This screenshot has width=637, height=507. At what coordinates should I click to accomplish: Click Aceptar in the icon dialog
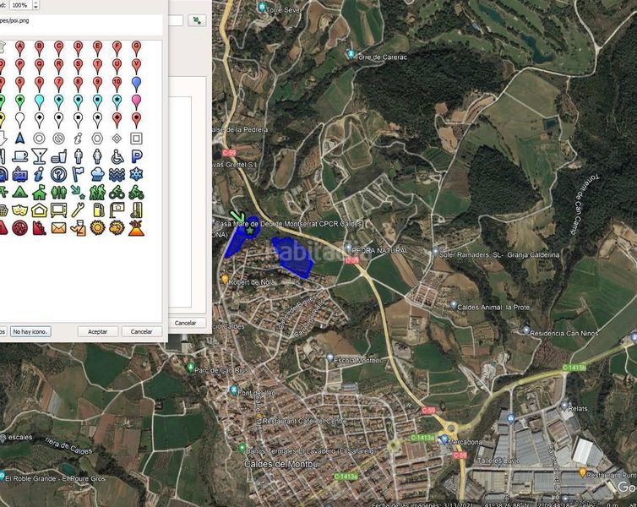(x=98, y=331)
